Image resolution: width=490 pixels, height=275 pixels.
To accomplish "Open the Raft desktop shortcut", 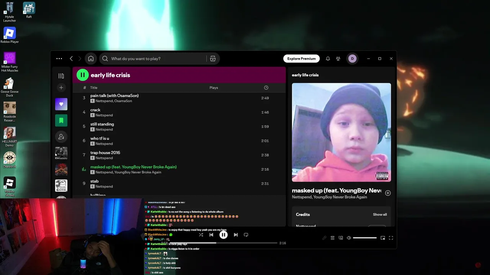I will click(x=29, y=10).
